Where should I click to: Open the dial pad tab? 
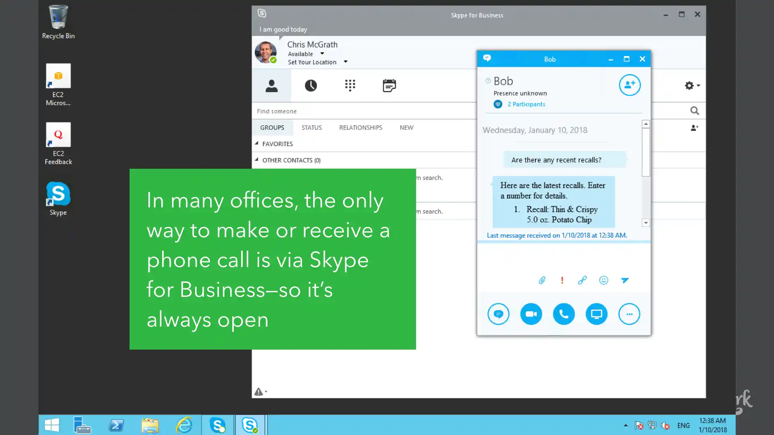350,85
